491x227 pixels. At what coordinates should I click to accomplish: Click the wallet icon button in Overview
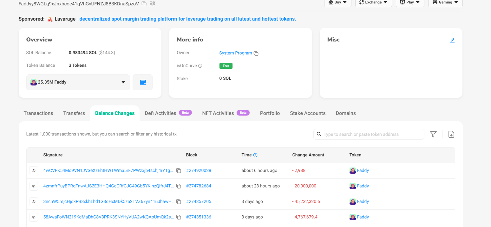[x=143, y=82]
